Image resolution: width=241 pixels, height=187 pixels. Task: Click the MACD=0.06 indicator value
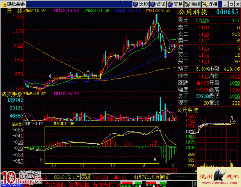pyautogui.click(x=64, y=124)
